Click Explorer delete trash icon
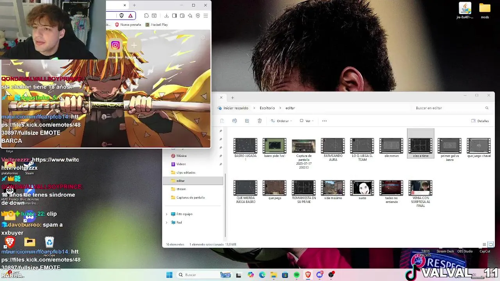The height and width of the screenshot is (281, 500). pos(259,121)
